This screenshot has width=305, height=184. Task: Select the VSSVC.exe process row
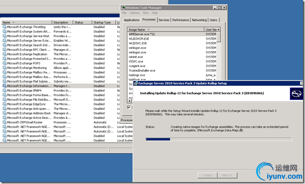pos(172,62)
